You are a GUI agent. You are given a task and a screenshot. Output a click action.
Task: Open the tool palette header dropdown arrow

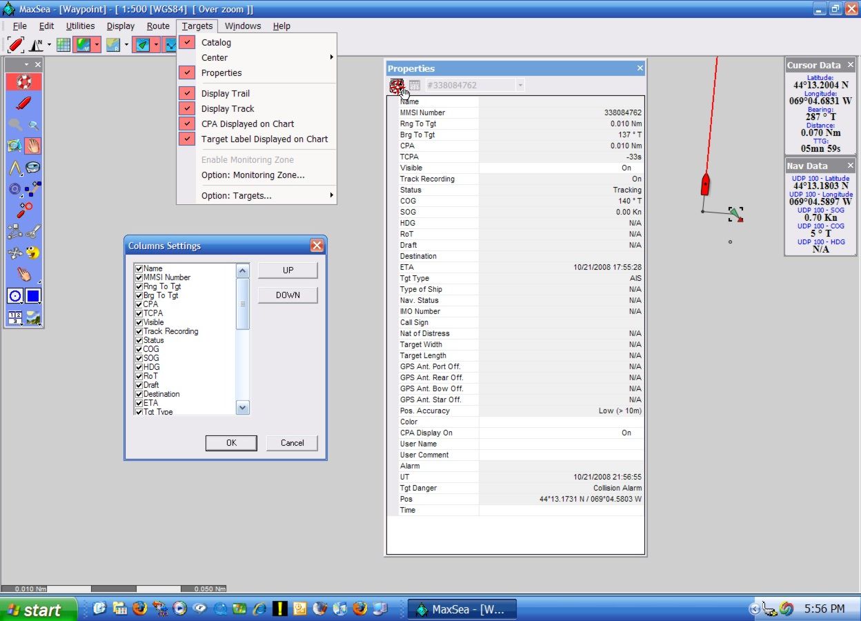pos(26,64)
